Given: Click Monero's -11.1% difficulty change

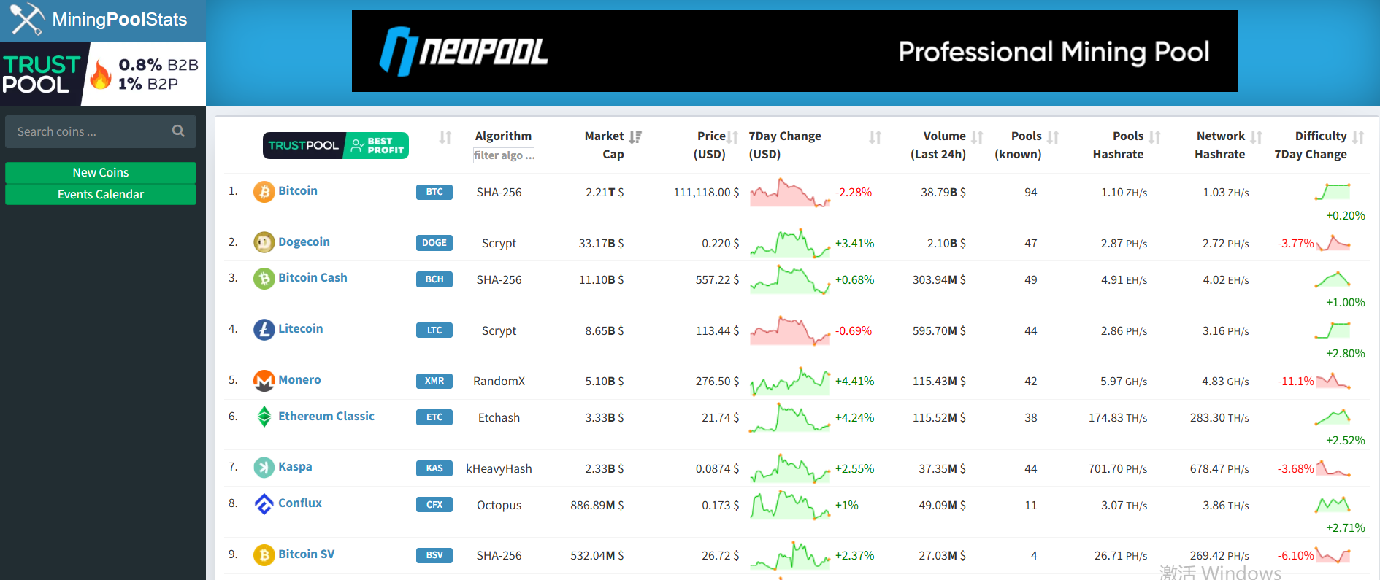Looking at the screenshot, I should coord(1296,381).
